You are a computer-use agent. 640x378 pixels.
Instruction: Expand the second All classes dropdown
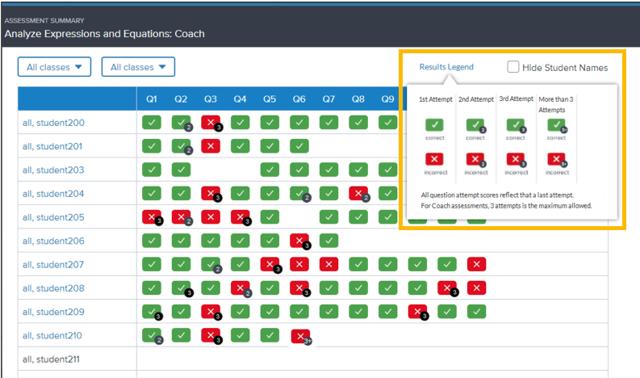click(138, 67)
